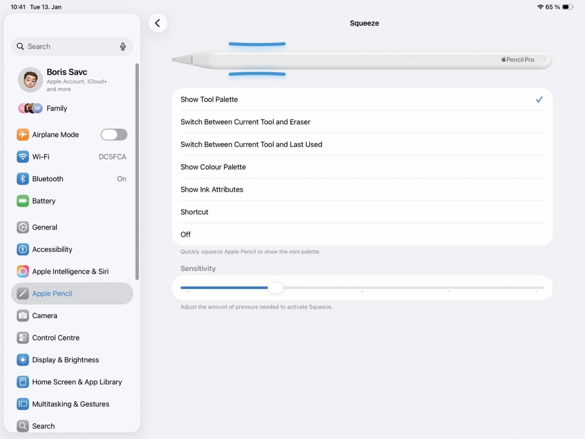Tap the DC5FCA Wi-Fi network value
Screen dimensions: 585x439
point(112,156)
